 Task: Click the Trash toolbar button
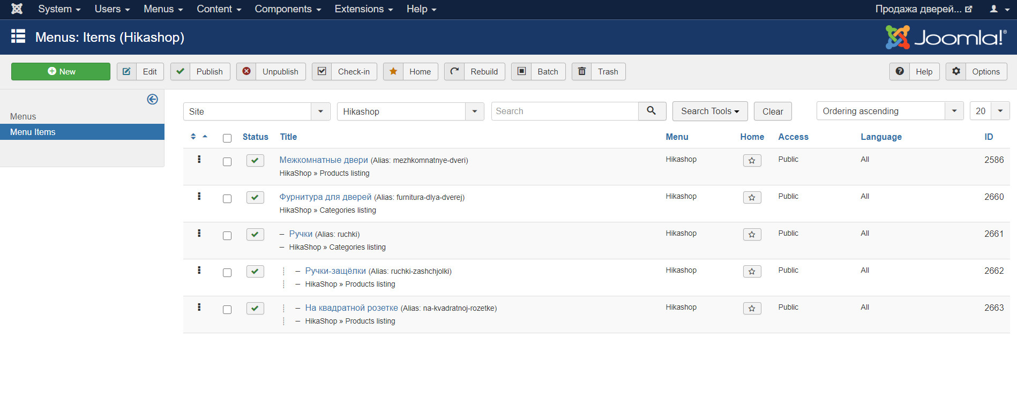pyautogui.click(x=598, y=72)
